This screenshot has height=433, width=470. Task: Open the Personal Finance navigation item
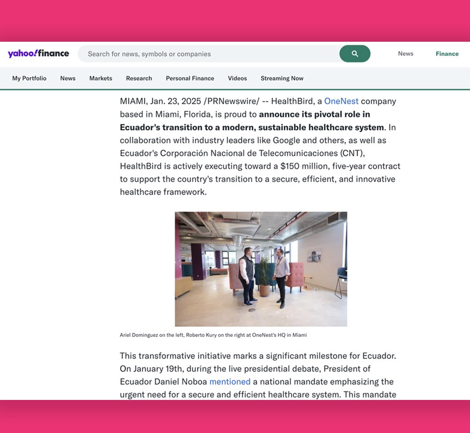(x=190, y=78)
